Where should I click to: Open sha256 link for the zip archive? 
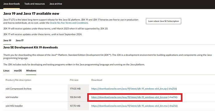pyautogui.click(x=172, y=89)
